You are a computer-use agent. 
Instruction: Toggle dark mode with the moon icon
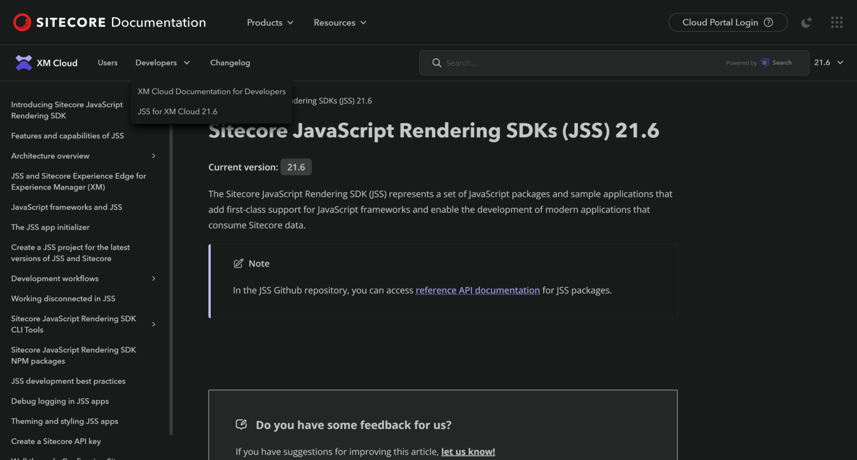tap(806, 22)
